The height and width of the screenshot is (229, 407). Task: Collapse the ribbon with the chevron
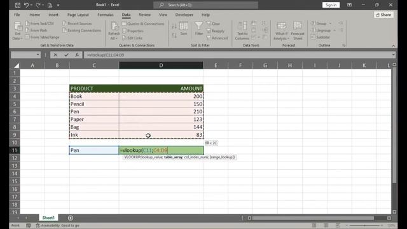tap(394, 45)
